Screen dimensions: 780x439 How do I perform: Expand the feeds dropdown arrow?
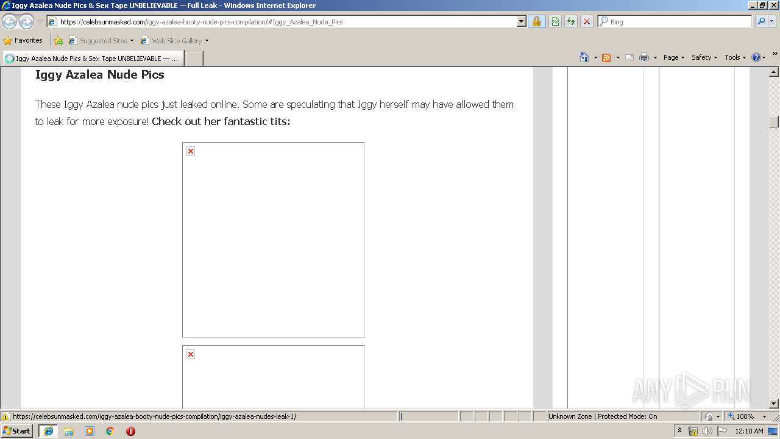[x=618, y=57]
